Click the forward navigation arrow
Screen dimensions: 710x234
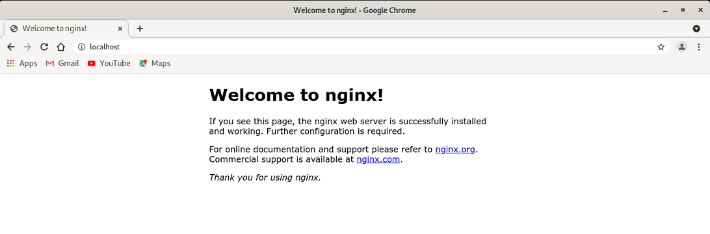[27, 47]
